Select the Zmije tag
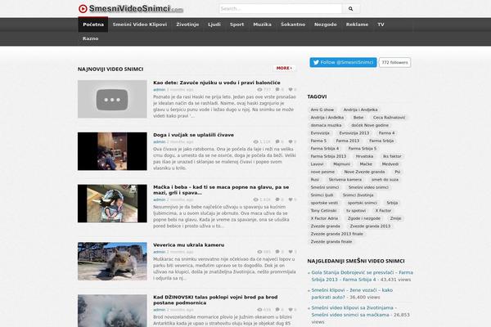 pos(396,218)
